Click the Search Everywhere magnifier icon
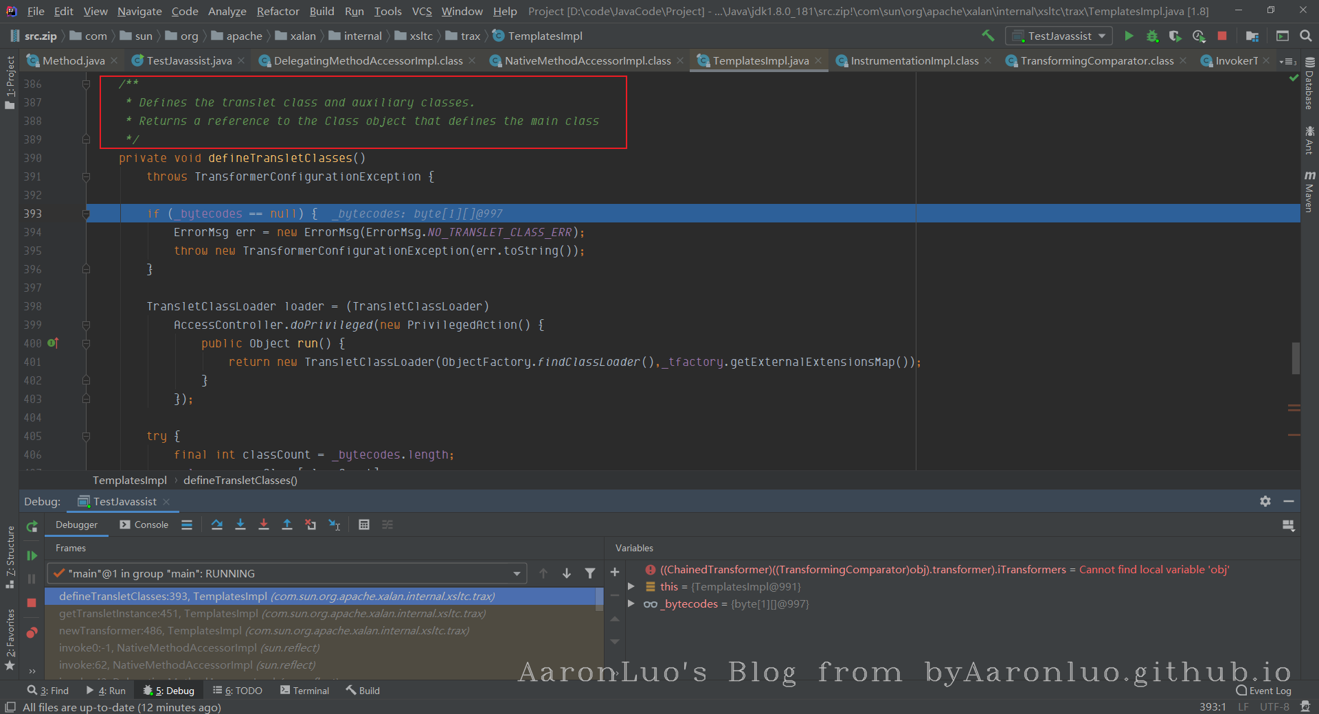This screenshot has width=1319, height=714. tap(1305, 36)
